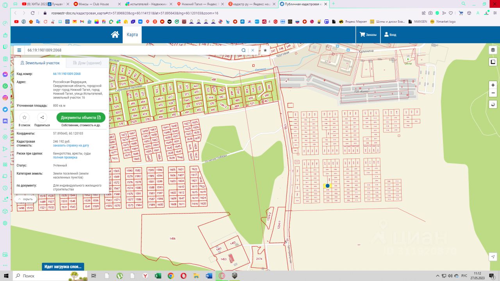The image size is (500, 281).
Task: Select the Земельный участок tab
Action: click(40, 63)
